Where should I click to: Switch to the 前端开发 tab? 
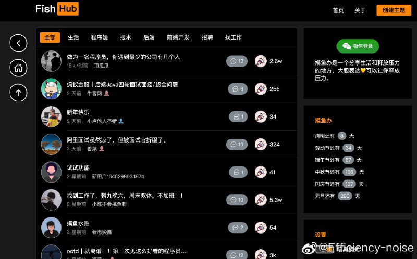tap(178, 37)
